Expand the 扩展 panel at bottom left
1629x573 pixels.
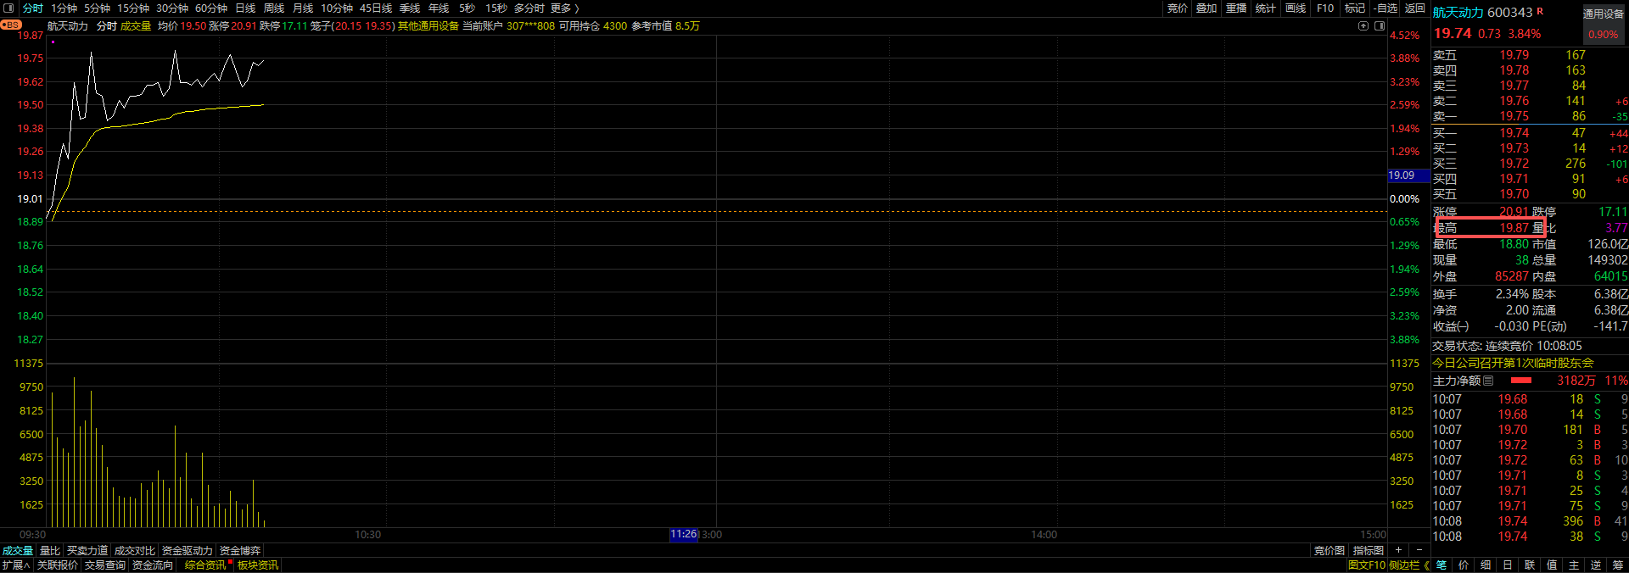click(x=16, y=565)
